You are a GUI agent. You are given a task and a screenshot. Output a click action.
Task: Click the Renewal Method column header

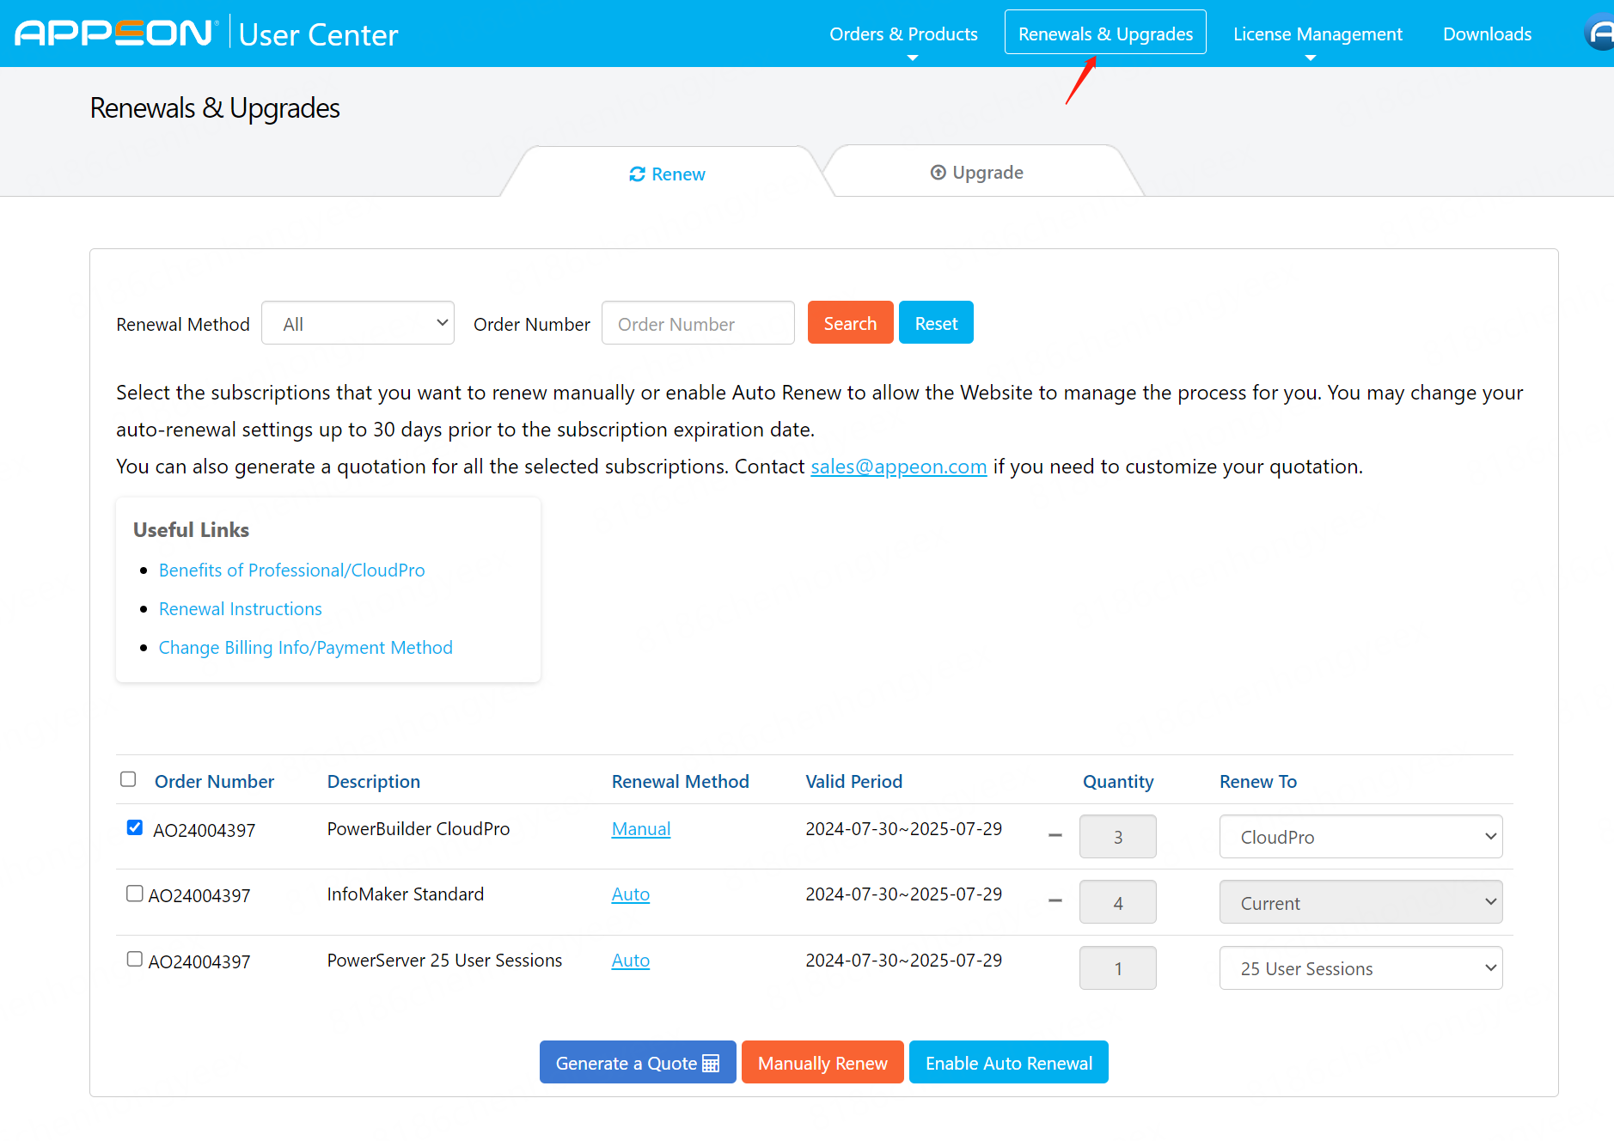(680, 781)
